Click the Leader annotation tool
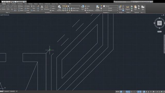165x93 pixels. [x=52, y=8]
